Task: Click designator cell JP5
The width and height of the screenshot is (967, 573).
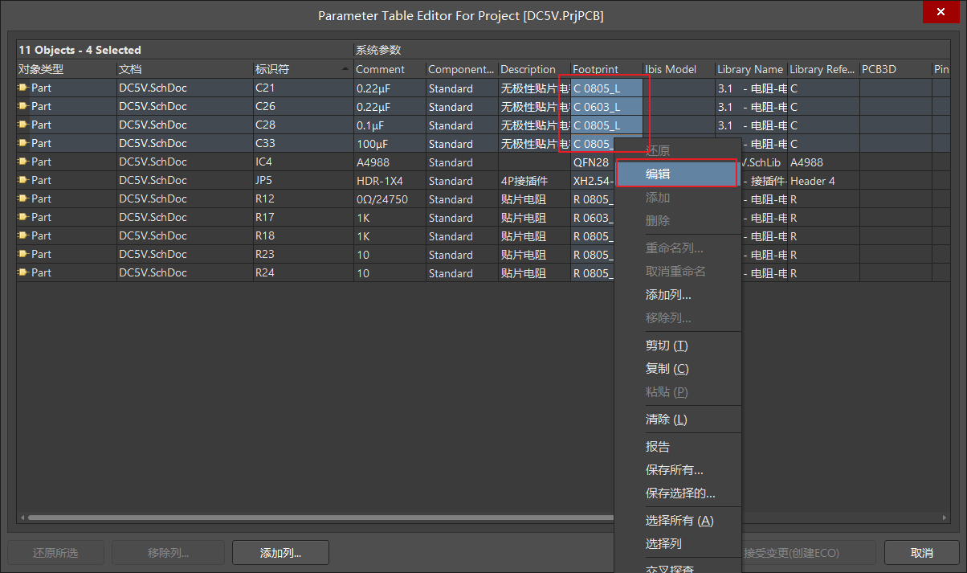Action: [303, 180]
